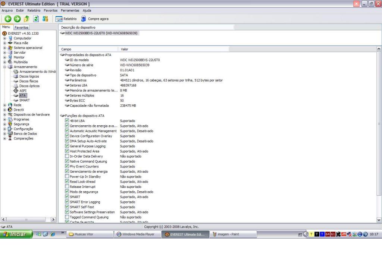Screen dimensions: 382x261
Task: Open the Arquivo menu
Action: (7, 10)
